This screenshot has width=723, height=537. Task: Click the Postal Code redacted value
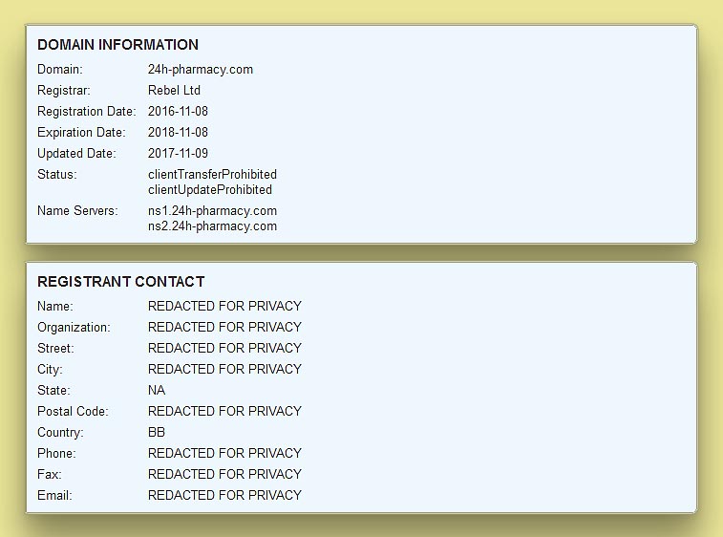(x=224, y=412)
